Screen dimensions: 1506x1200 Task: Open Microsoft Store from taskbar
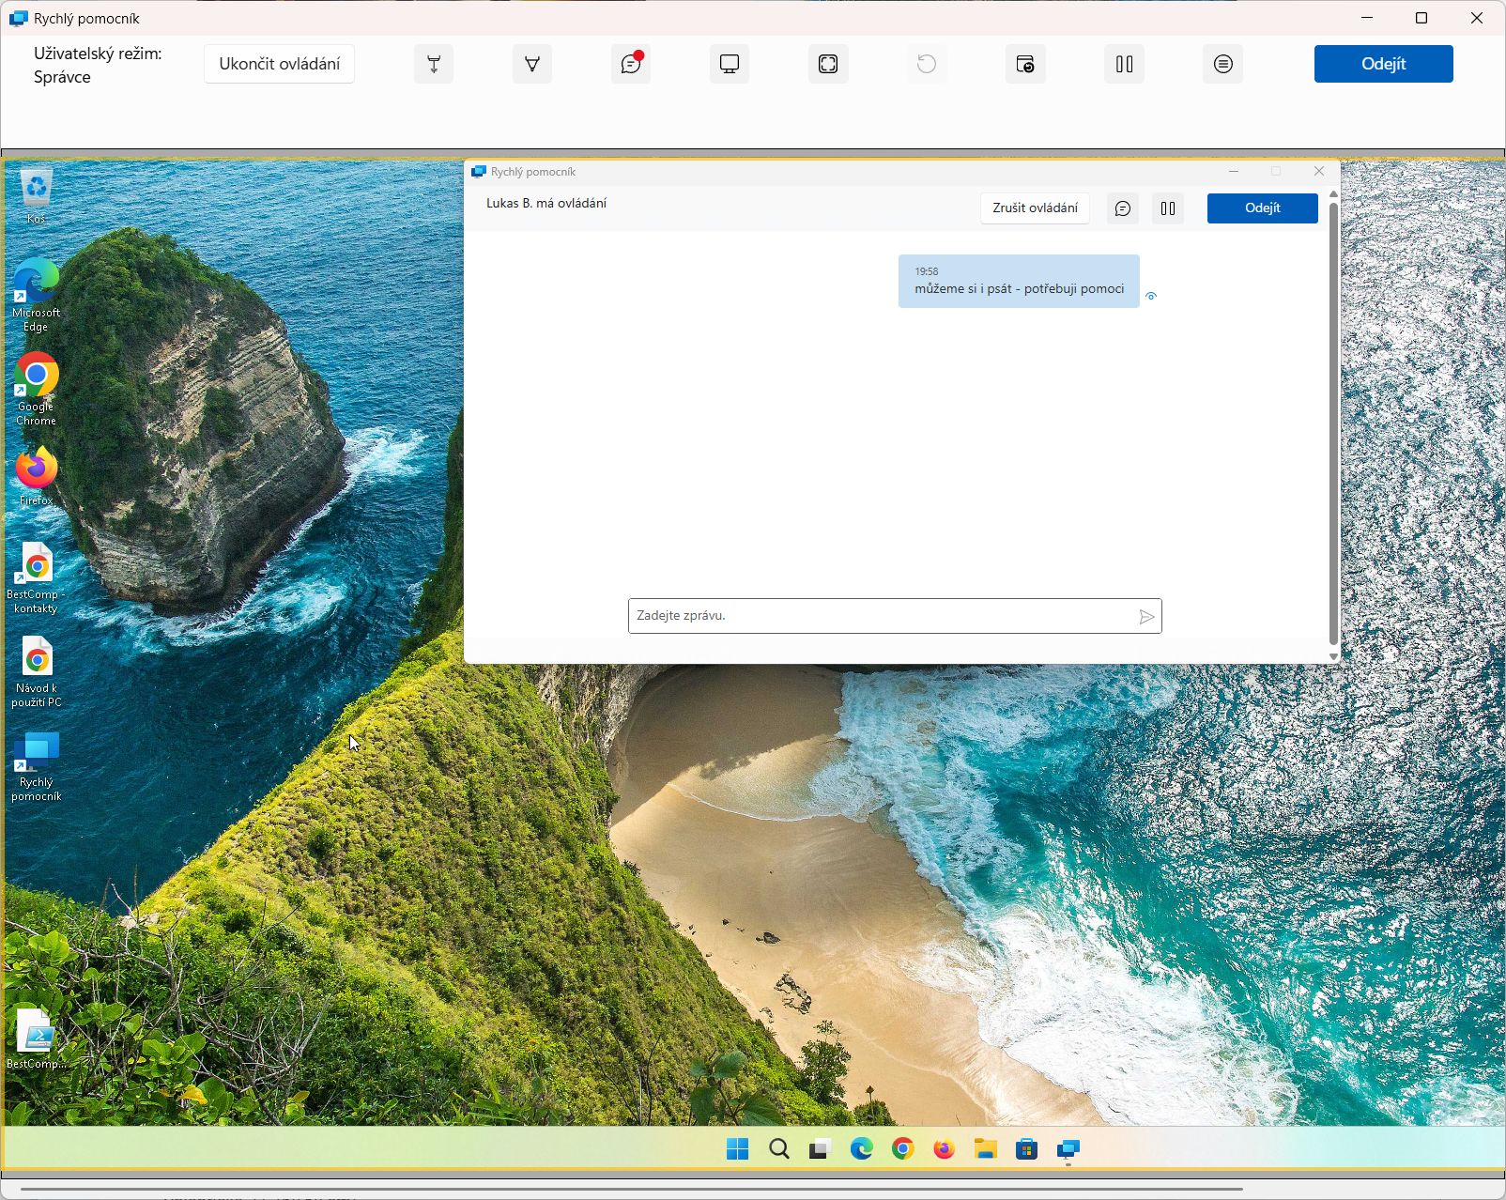tap(1027, 1149)
